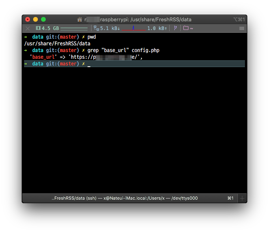This screenshot has width=269, height=232.
Task: Open the status bar hamburger menu
Action: point(242,28)
